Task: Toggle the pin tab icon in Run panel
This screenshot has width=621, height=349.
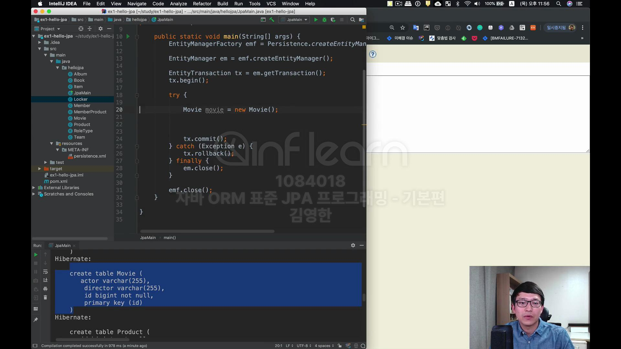Action: pyautogui.click(x=36, y=320)
